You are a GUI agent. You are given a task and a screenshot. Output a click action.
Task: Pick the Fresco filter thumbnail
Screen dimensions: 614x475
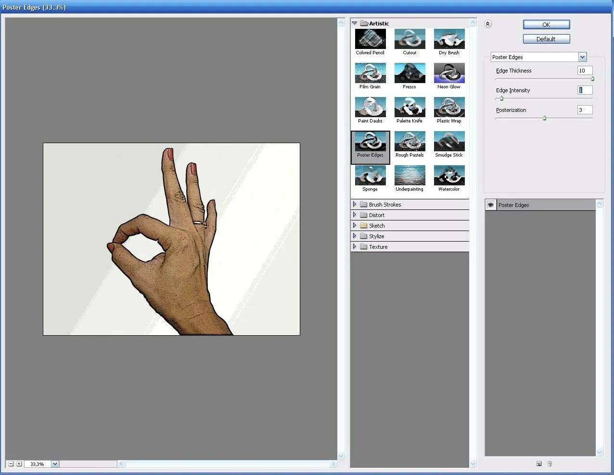click(x=409, y=73)
